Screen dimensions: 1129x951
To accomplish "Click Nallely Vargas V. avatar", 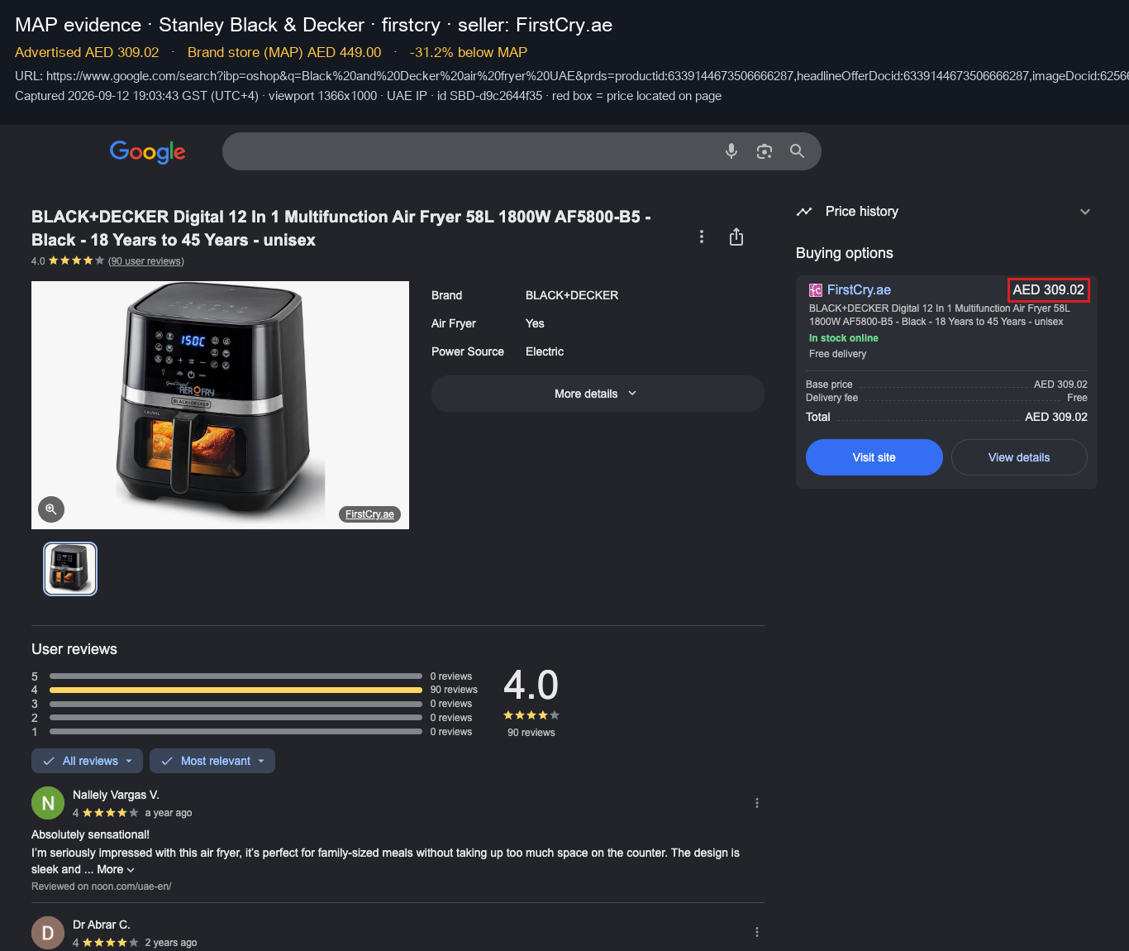I will 48,803.
